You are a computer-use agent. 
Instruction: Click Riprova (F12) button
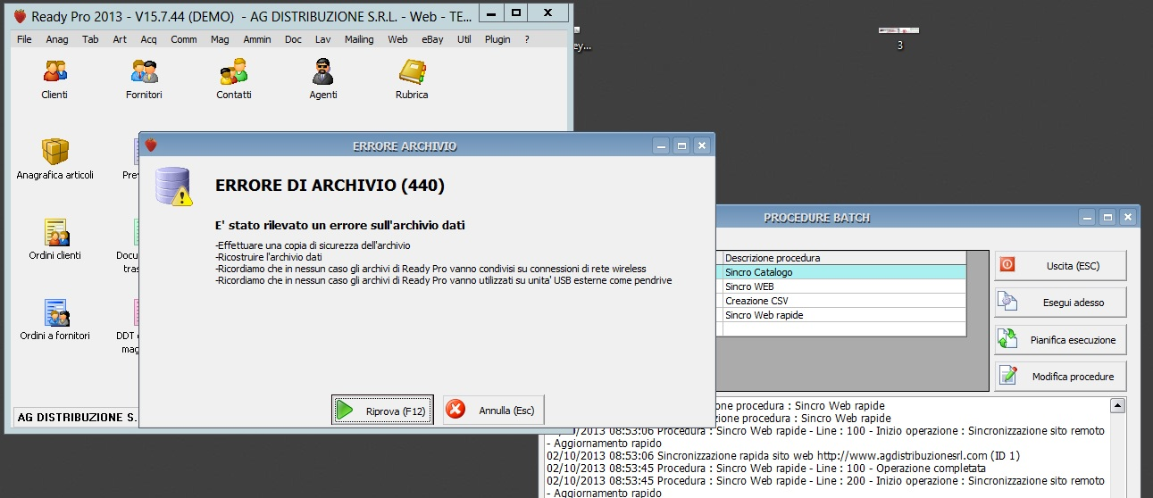click(382, 411)
